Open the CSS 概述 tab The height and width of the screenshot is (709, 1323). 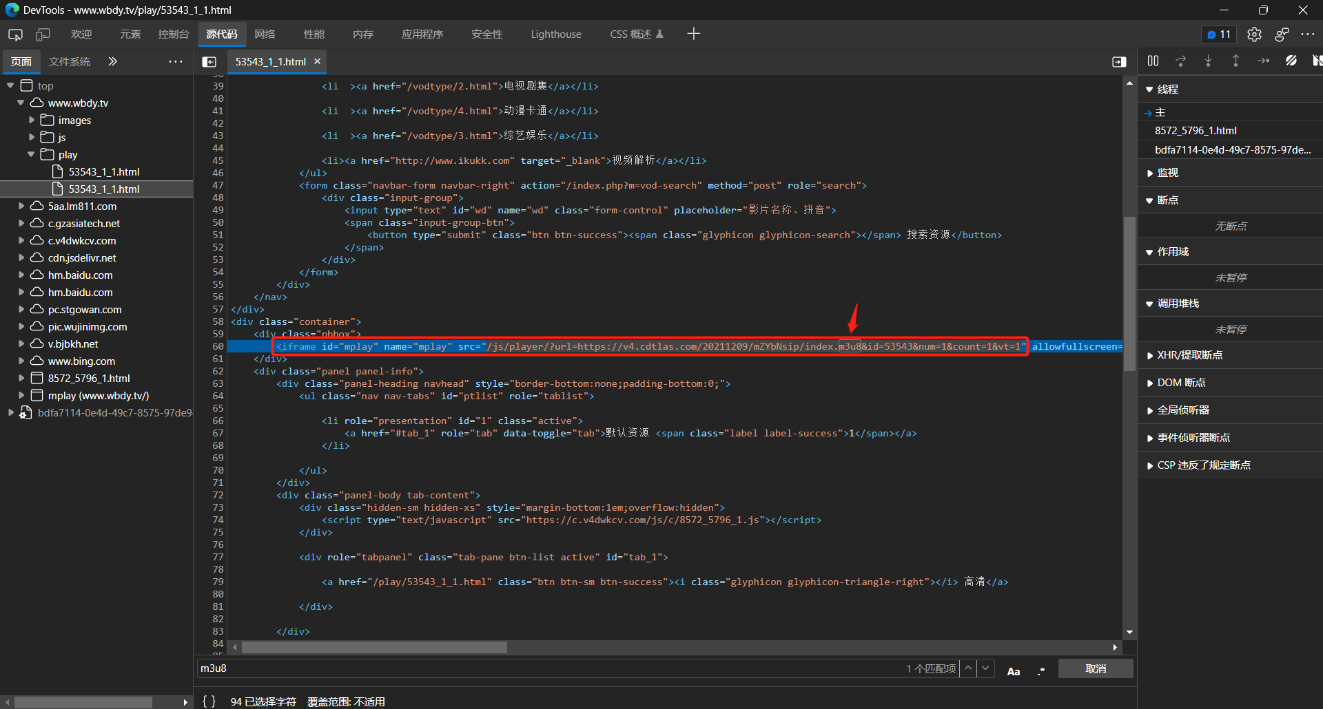(636, 34)
